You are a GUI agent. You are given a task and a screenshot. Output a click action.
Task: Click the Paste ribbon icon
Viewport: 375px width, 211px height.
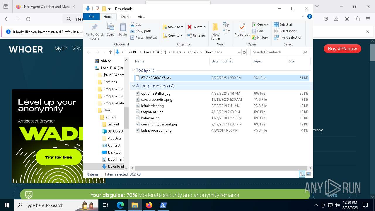pos(123,30)
